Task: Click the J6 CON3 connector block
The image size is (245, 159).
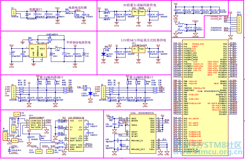Action: pos(5,136)
